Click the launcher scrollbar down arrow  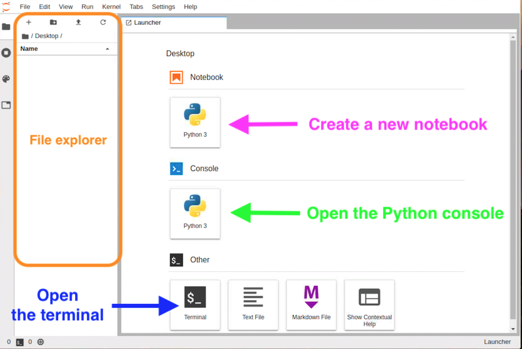click(513, 329)
